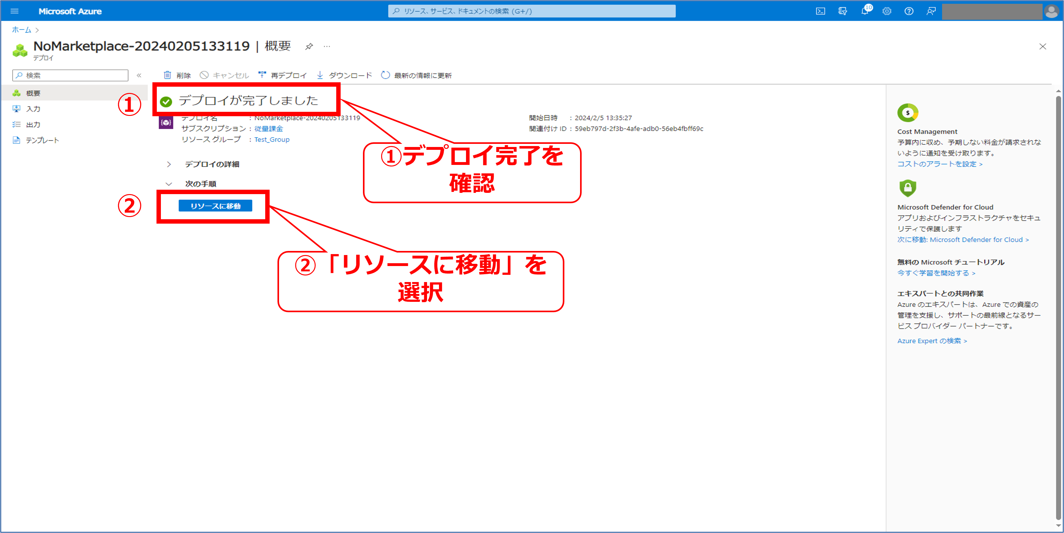This screenshot has height=533, width=1064.
Task: Open the Test_Group resource group link
Action: pos(272,139)
